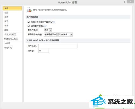Open the 版式 options category
The image size is (135, 109).
pos(6,21)
